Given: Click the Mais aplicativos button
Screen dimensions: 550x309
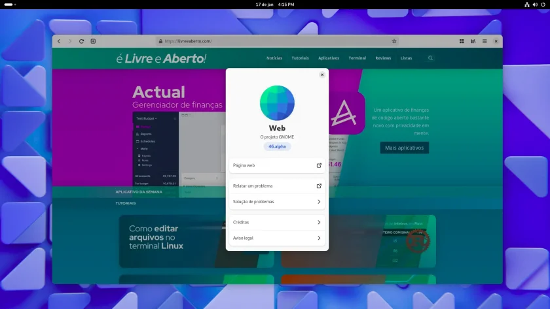Looking at the screenshot, I should [405, 148].
